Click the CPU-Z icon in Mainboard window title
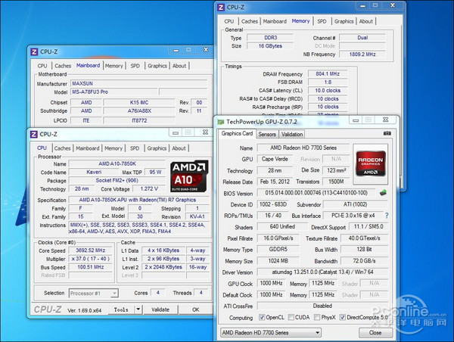 click(x=33, y=51)
